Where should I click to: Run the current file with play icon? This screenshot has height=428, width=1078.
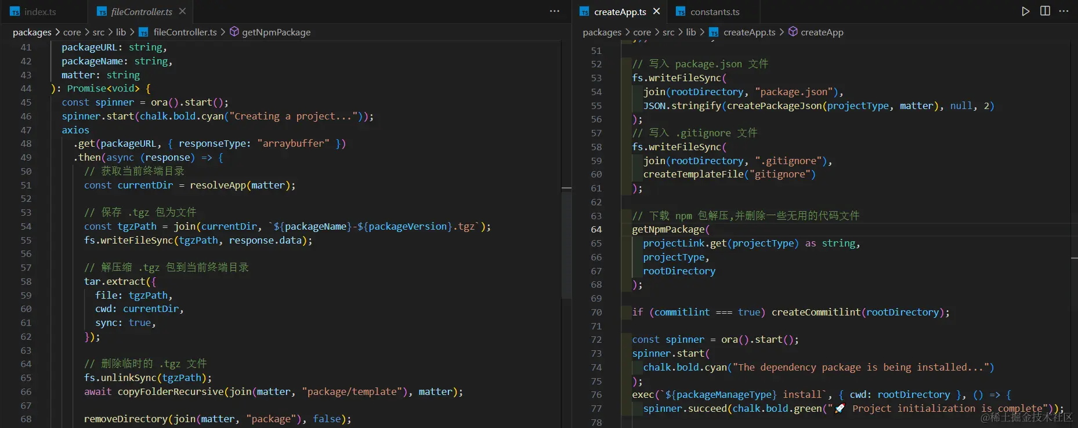(x=1025, y=12)
